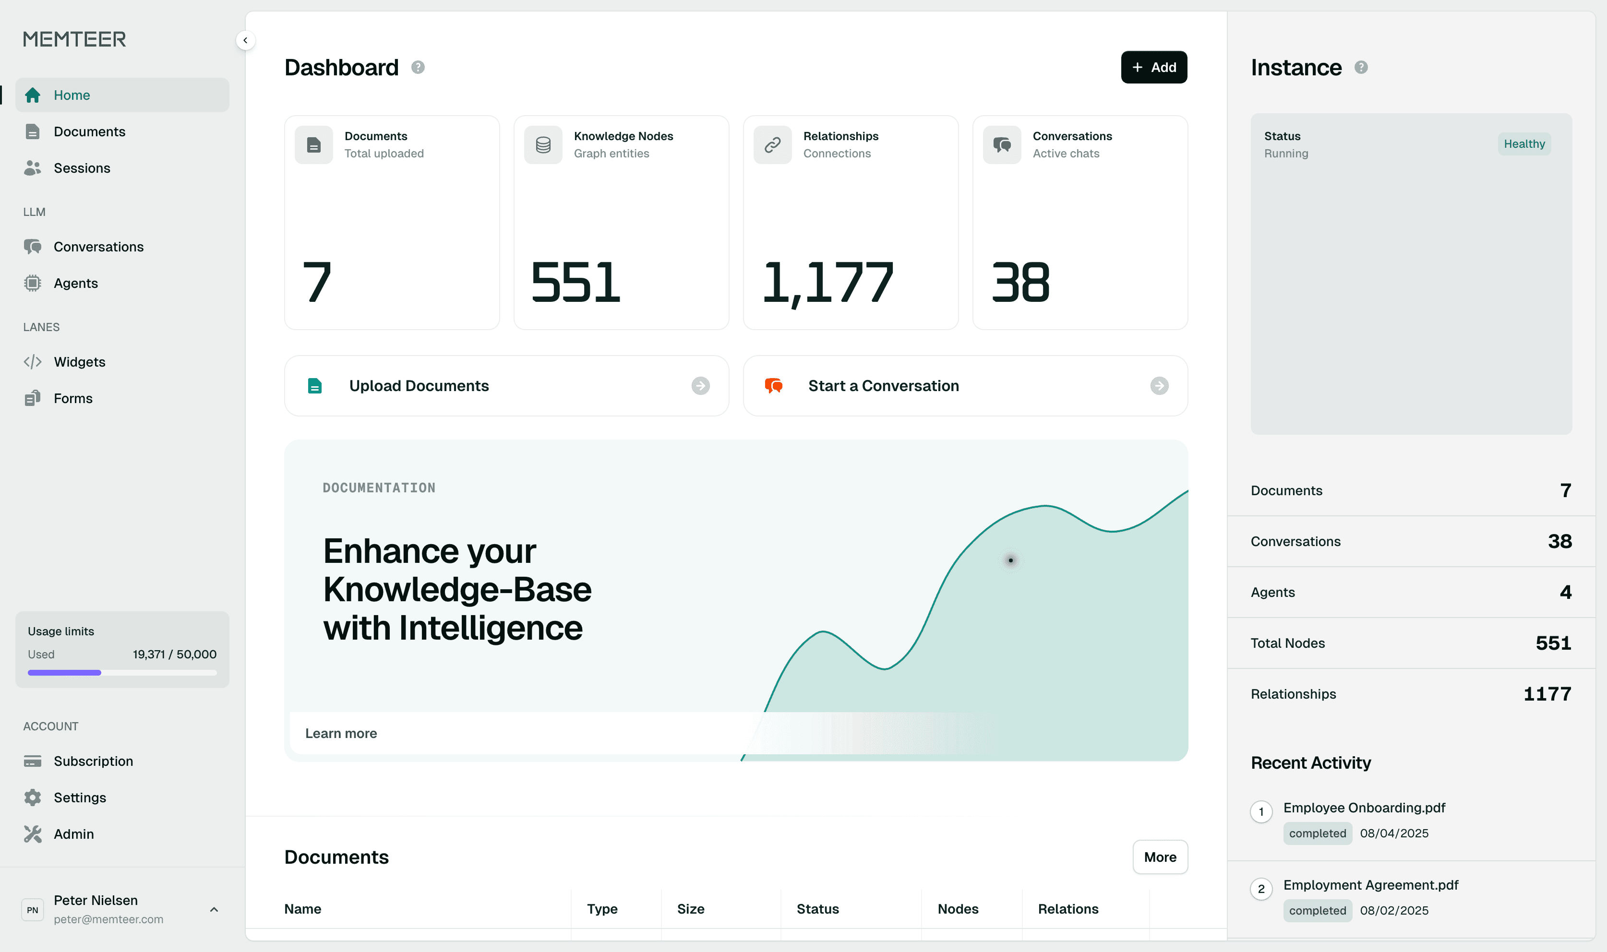This screenshot has width=1607, height=952.
Task: Open Sessions from the sidebar
Action: (82, 168)
